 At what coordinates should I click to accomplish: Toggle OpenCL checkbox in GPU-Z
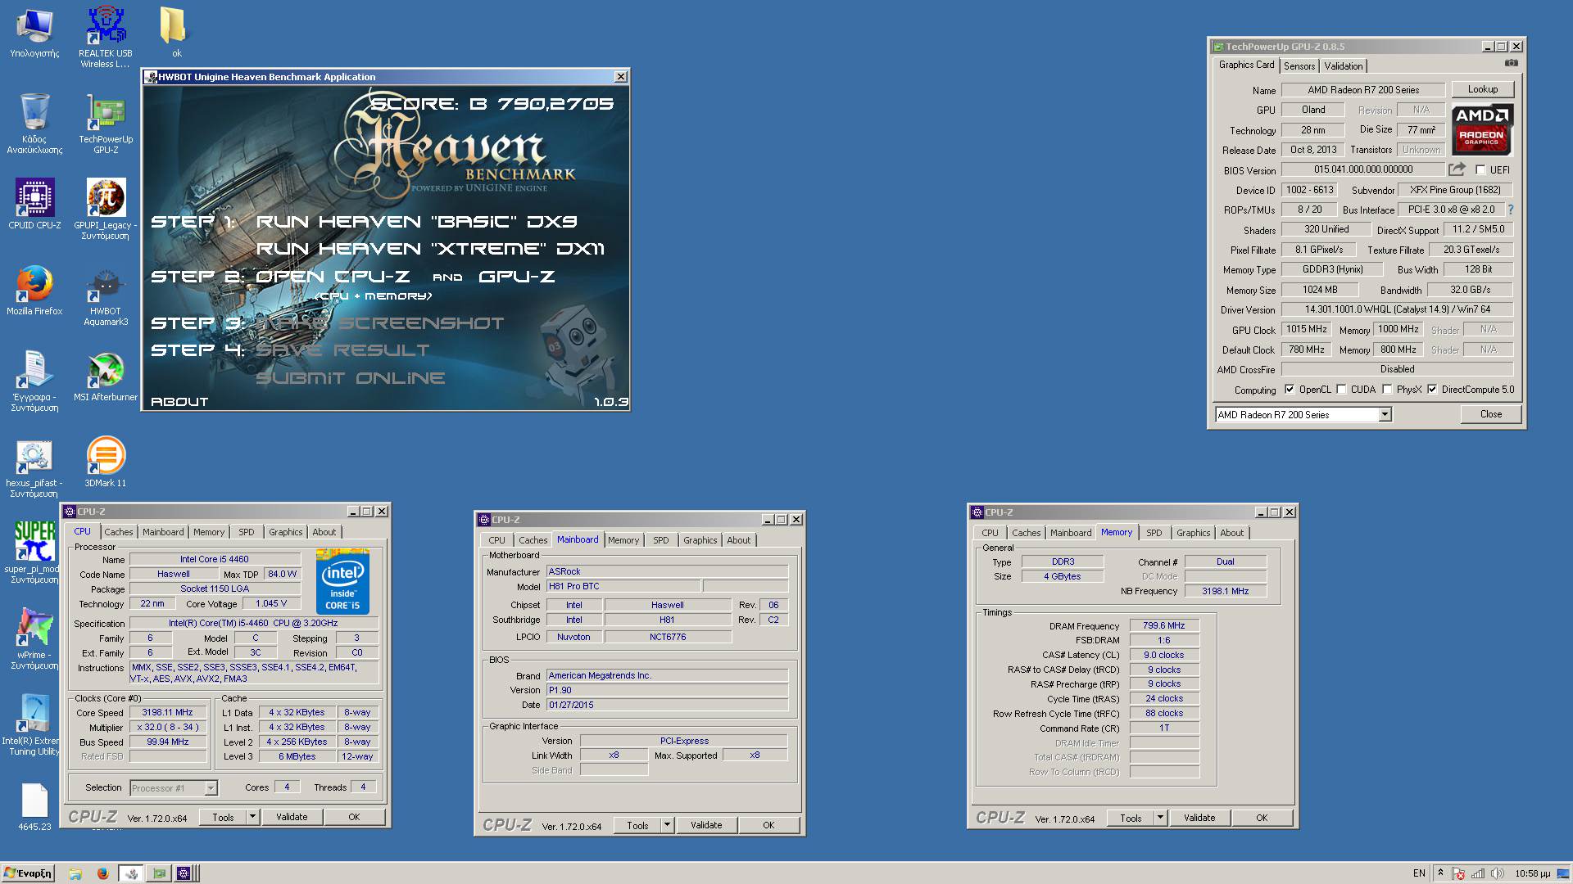[1290, 390]
